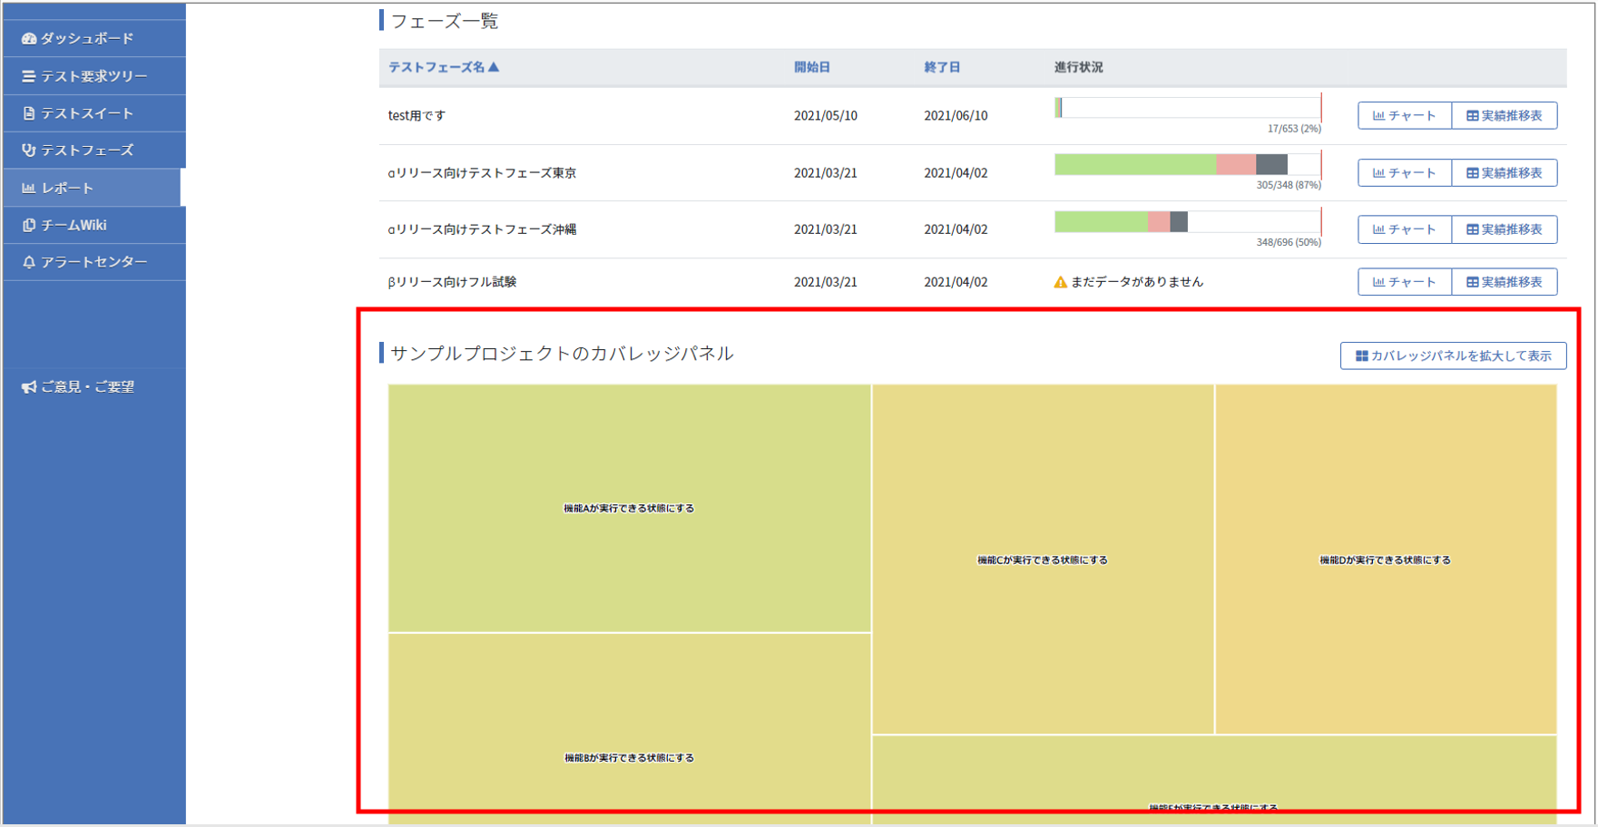Click the サンプルプロジェクトのカバレッジパネル heading
The image size is (1598, 827).
(562, 354)
